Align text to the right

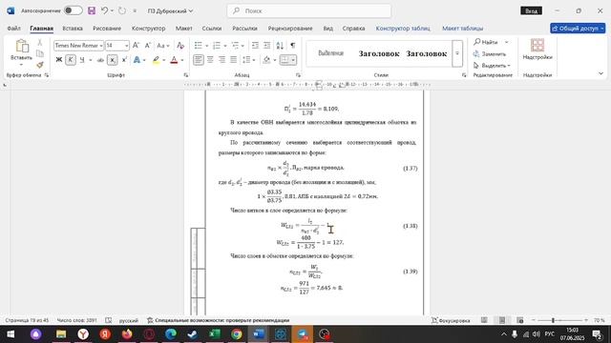221,60
